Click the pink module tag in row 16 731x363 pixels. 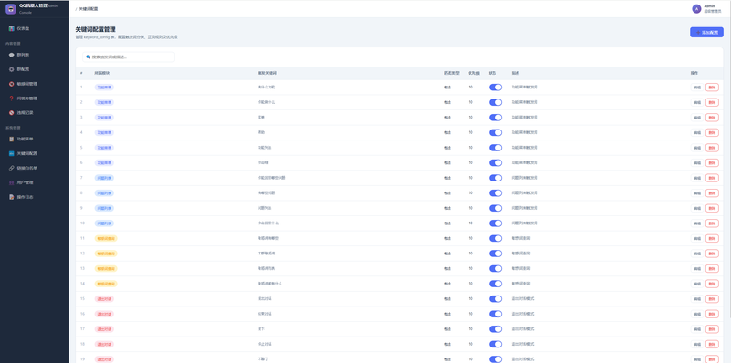pyautogui.click(x=104, y=314)
